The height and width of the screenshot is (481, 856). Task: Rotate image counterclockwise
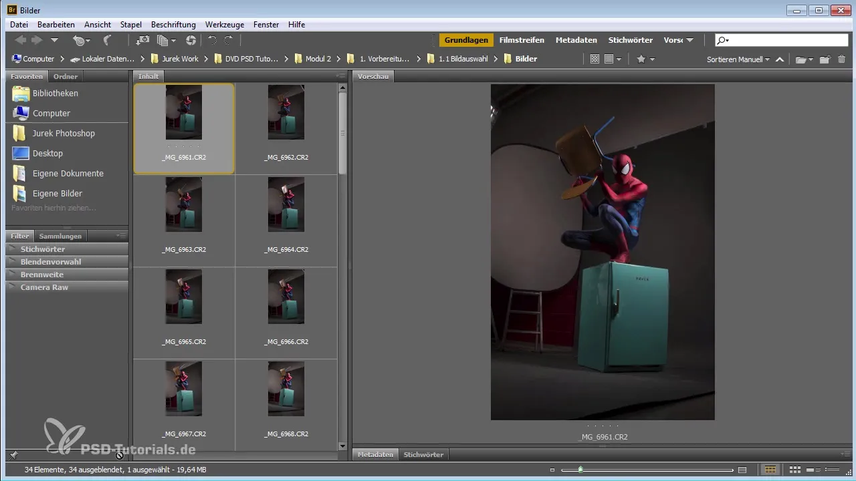(213, 40)
